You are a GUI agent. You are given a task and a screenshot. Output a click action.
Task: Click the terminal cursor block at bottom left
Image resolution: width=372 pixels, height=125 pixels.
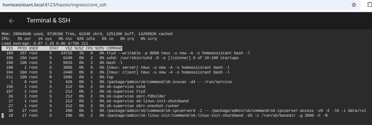click(3, 115)
